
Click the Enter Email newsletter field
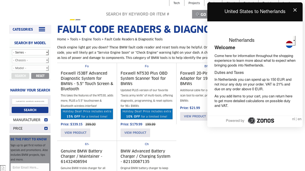[x=30, y=167]
